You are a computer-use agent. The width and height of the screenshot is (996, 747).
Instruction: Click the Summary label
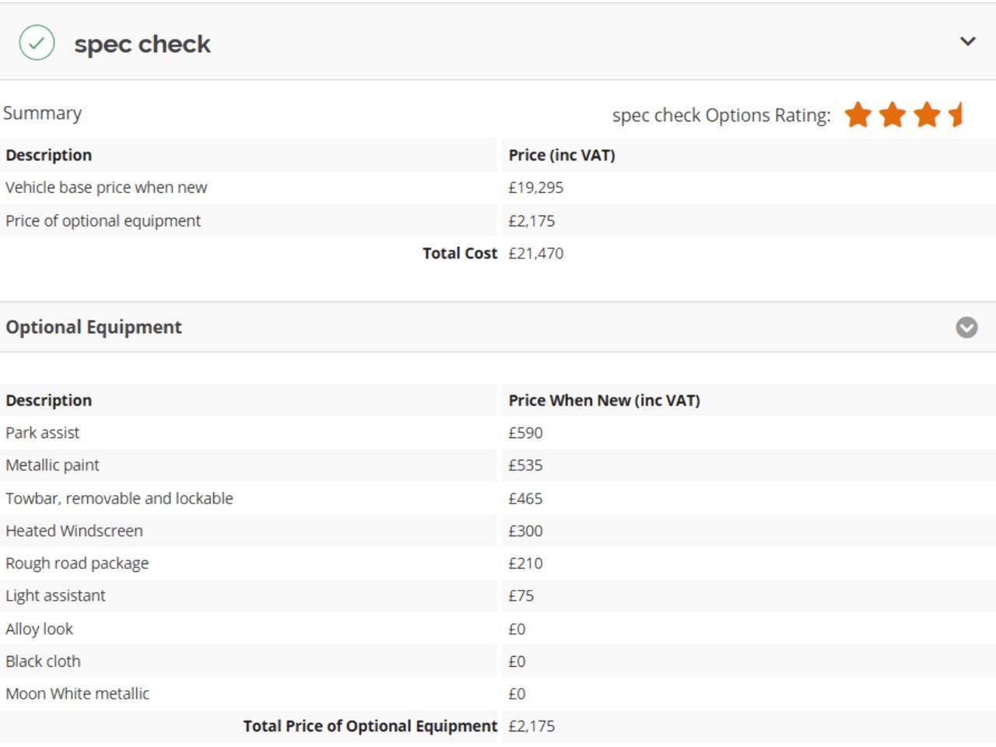click(42, 114)
